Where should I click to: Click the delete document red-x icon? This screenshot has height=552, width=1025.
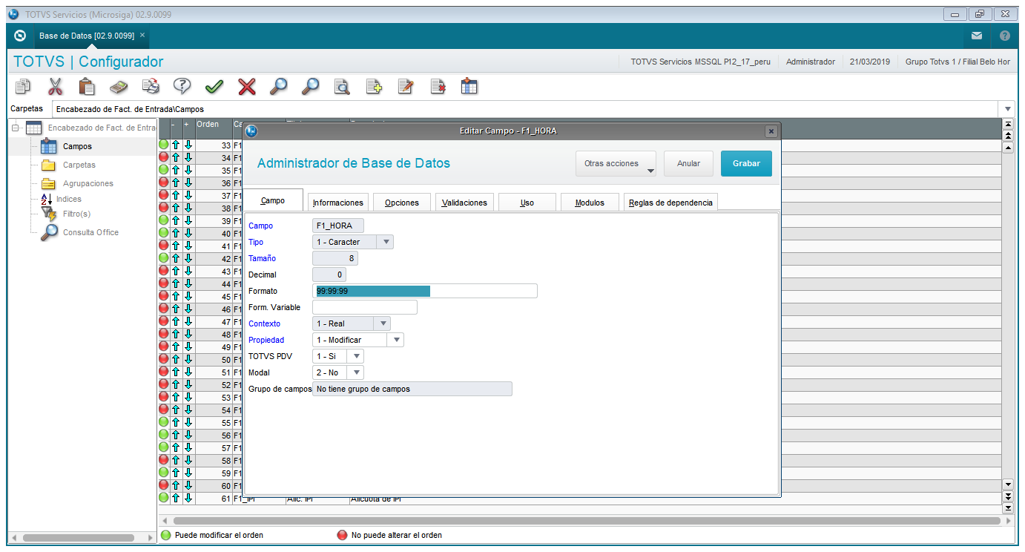pos(438,86)
